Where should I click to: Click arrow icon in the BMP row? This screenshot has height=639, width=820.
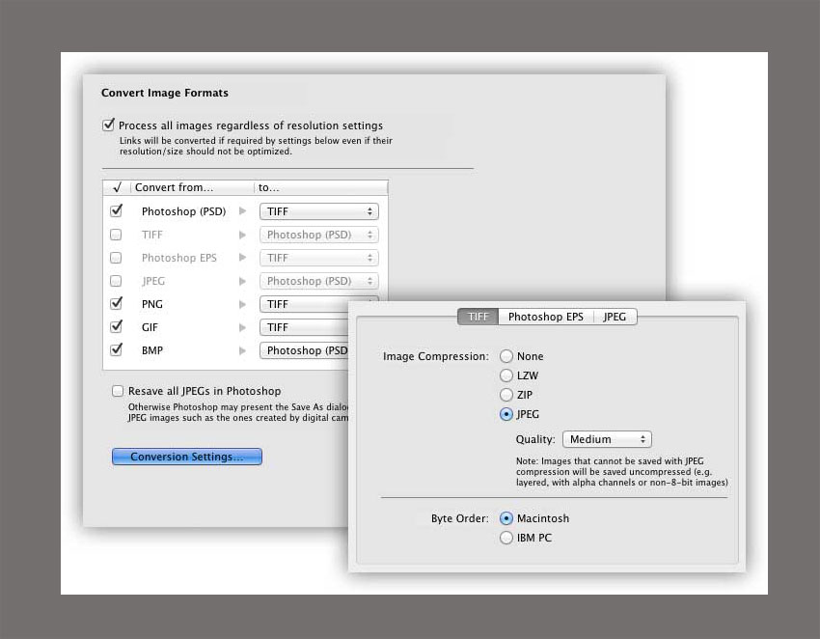point(242,350)
